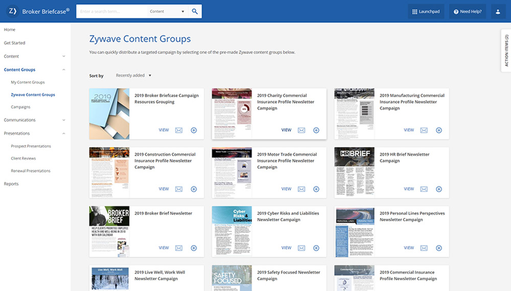
Task: Add 2019 Broker Briefcase Campaign Resources Grouping via plus
Action: pos(194,130)
